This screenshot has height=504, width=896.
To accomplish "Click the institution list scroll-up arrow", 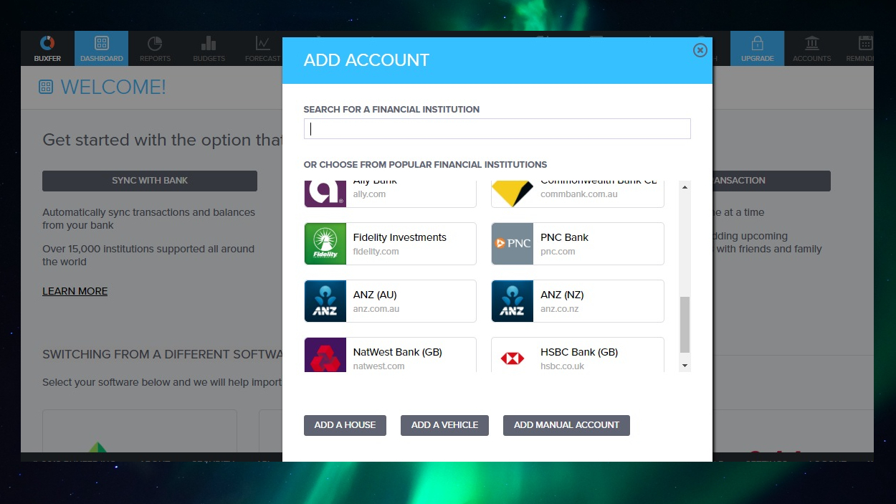I will click(685, 187).
